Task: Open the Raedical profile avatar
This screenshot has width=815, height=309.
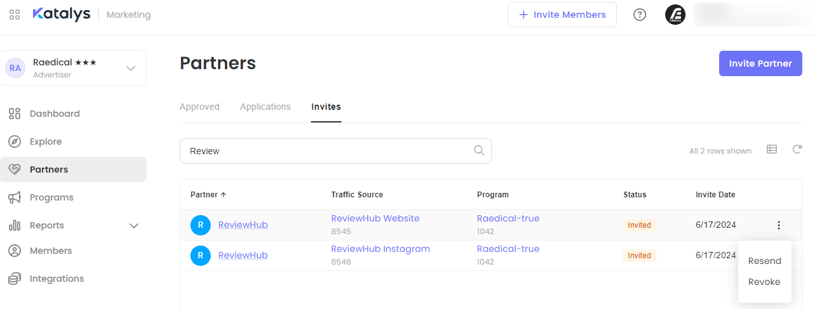Action: 675,15
